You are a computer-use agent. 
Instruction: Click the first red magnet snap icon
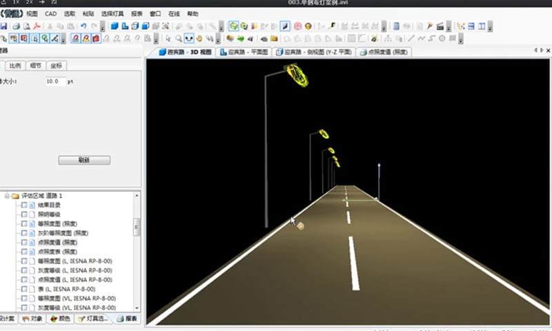(x=75, y=39)
